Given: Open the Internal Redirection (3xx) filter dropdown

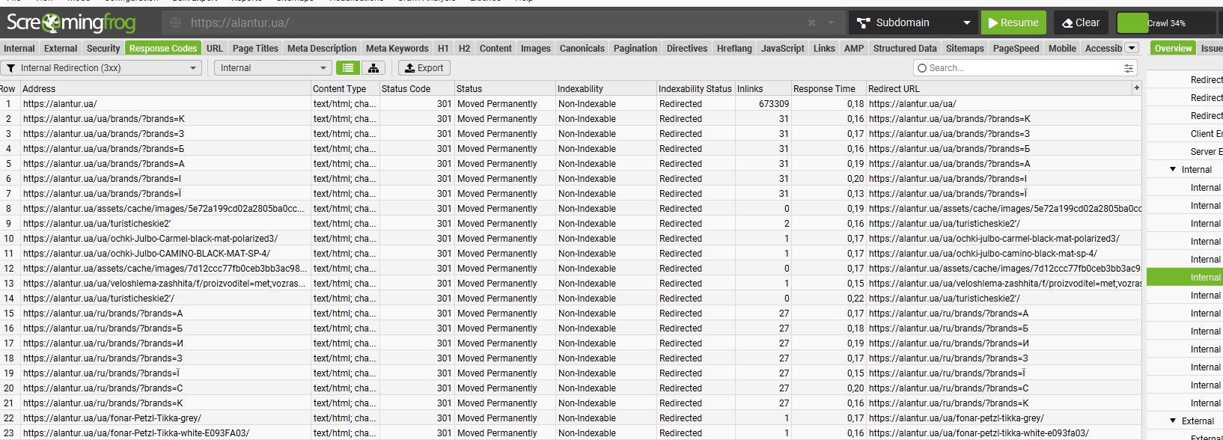Looking at the screenshot, I should click(102, 68).
